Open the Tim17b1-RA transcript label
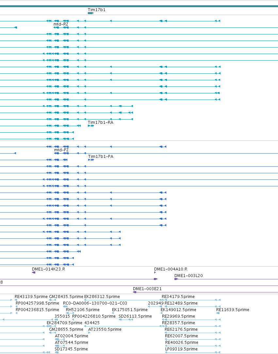Screen dimensions: 278x354 pyautogui.click(x=101, y=122)
